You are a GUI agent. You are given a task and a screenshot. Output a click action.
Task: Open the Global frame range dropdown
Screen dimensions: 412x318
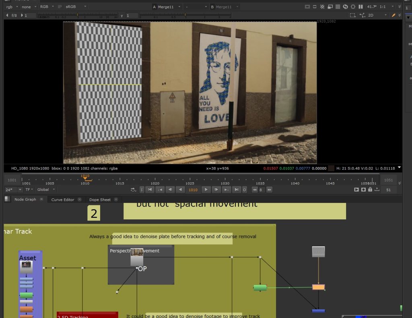[x=46, y=190]
